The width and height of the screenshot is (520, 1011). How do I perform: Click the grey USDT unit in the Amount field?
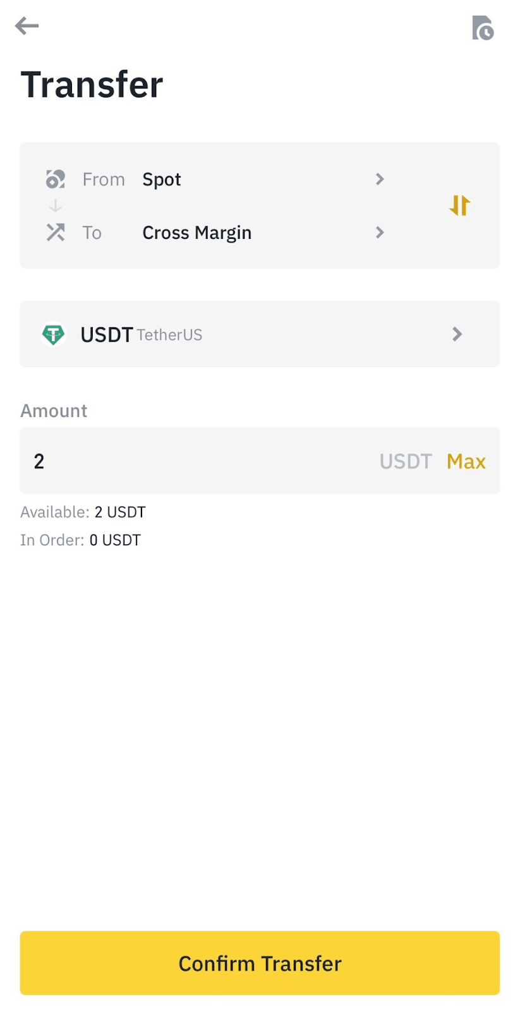406,461
